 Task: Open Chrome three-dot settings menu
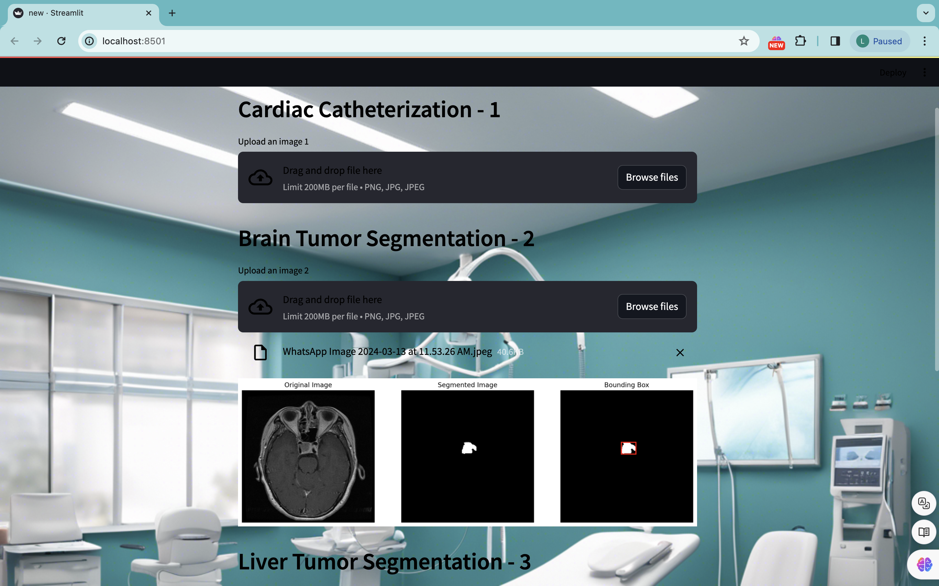(925, 41)
